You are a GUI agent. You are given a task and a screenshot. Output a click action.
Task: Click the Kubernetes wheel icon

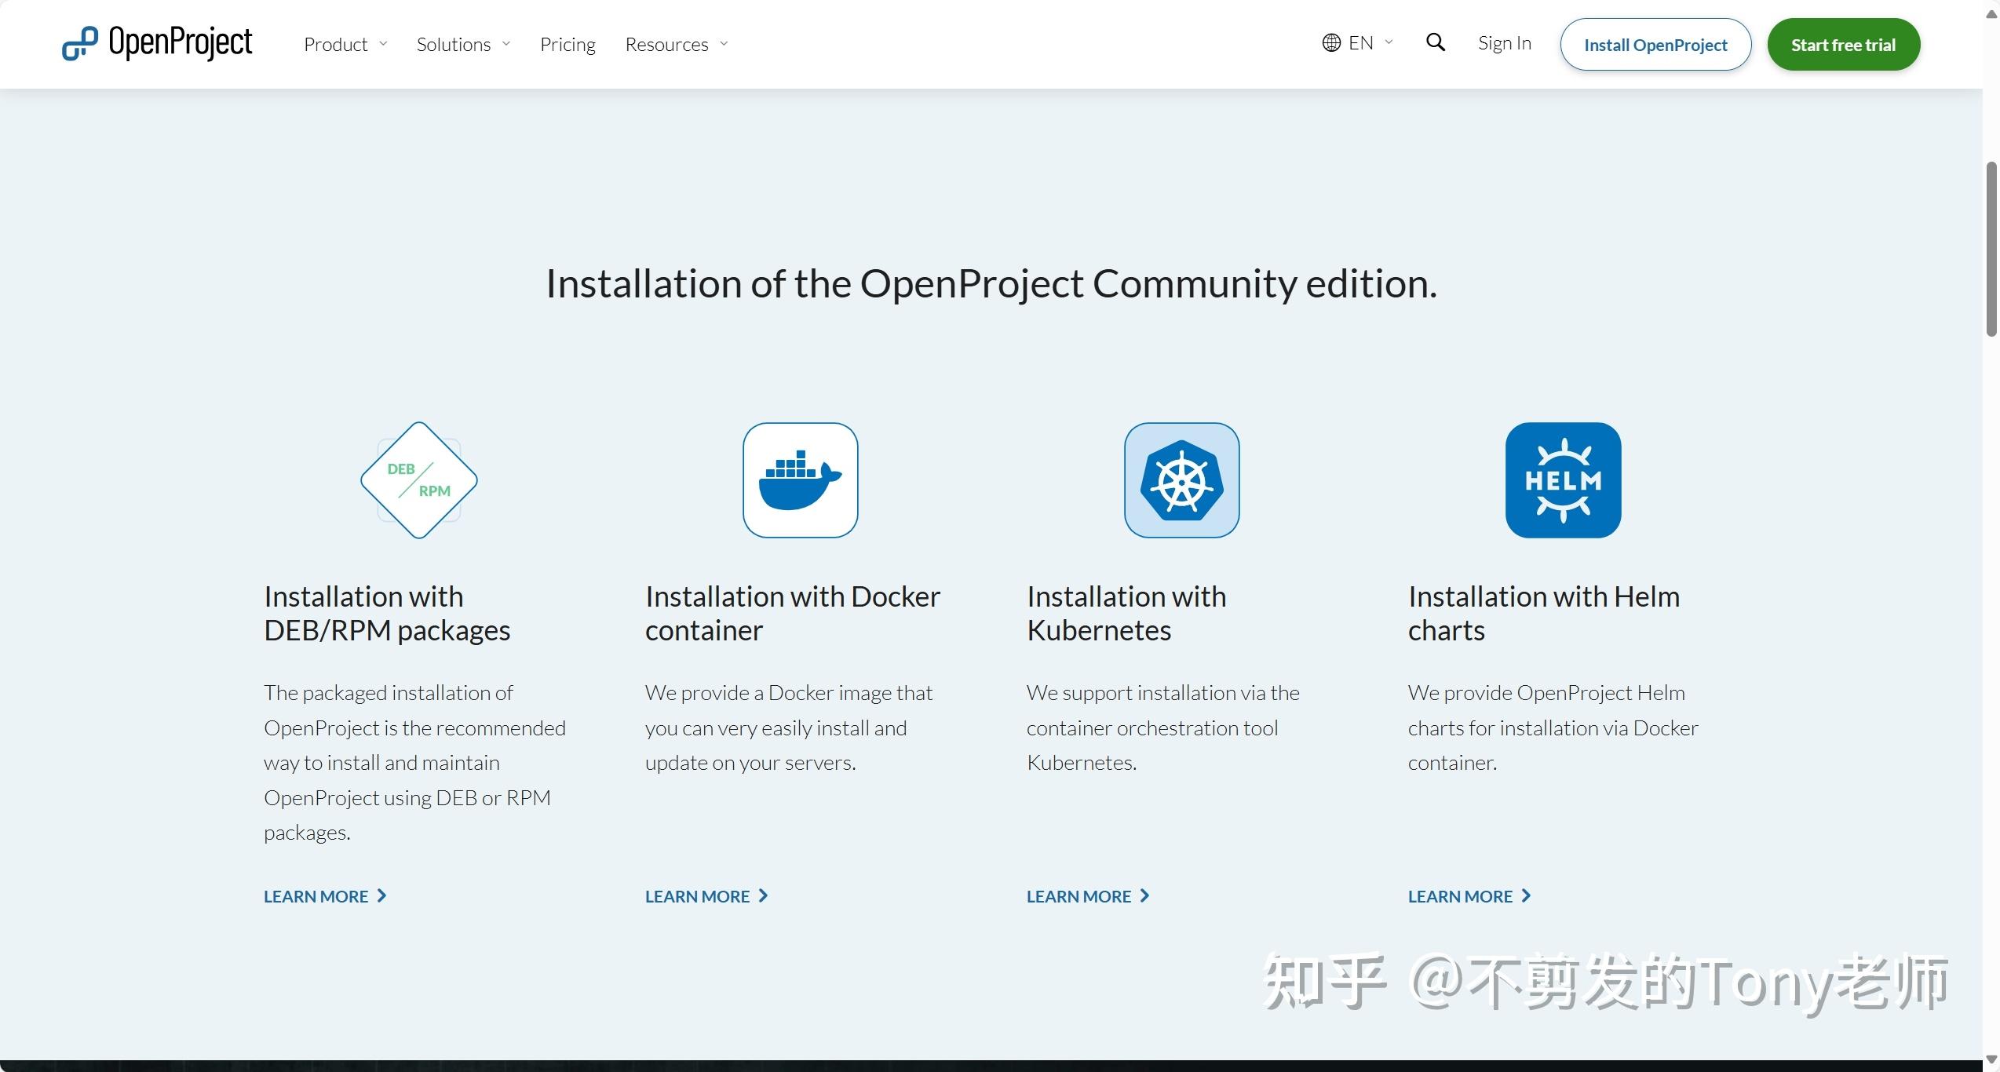tap(1181, 480)
